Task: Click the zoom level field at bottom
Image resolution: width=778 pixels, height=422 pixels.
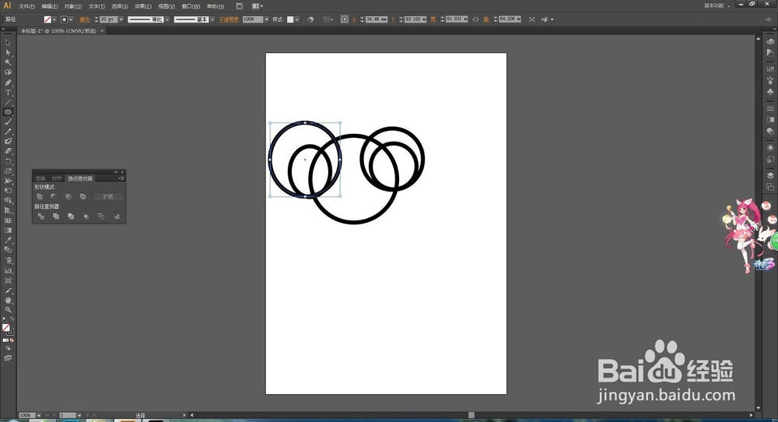Action: [26, 415]
